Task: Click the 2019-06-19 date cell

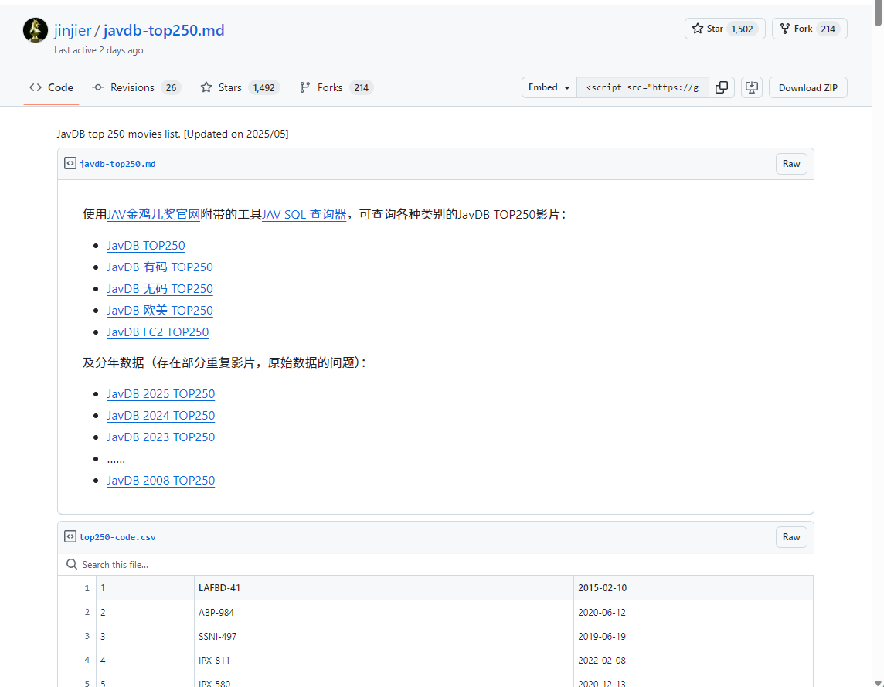Action: 693,636
